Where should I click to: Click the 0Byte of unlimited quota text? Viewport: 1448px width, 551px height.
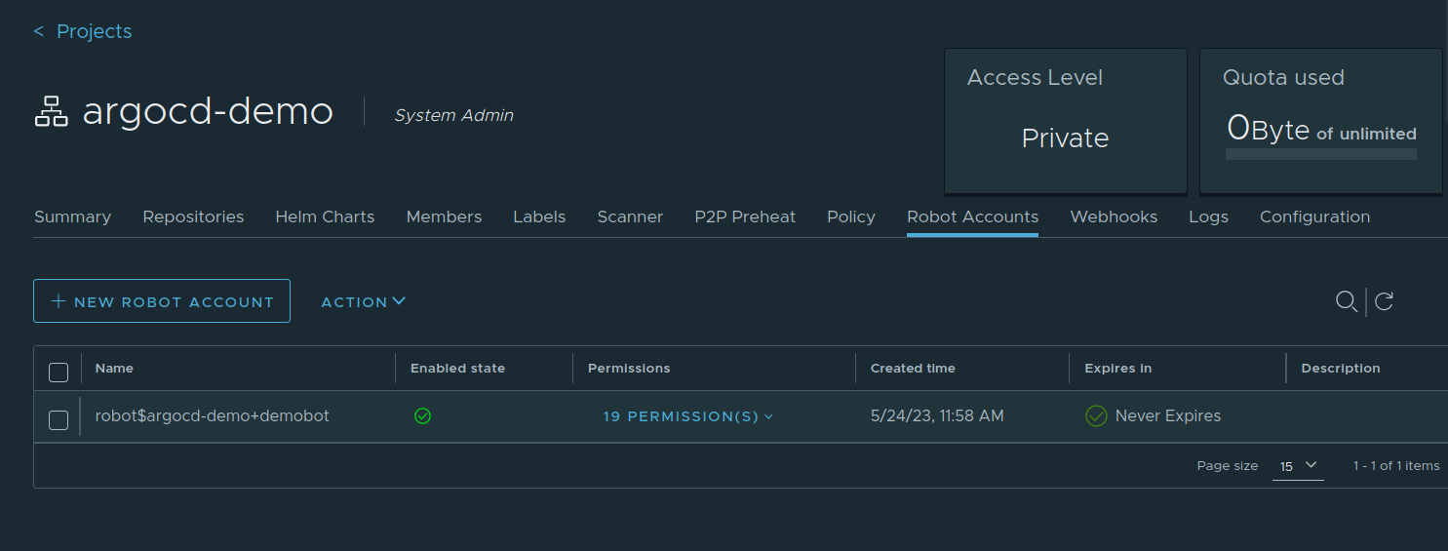coord(1321,128)
